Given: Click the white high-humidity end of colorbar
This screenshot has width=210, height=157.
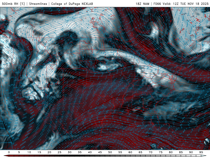Looking at the screenshot, I should 204,156.
